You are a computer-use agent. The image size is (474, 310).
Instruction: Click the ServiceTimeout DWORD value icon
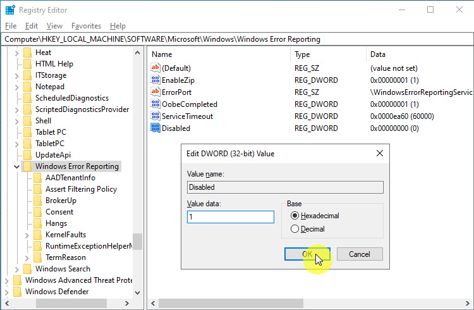click(x=156, y=116)
